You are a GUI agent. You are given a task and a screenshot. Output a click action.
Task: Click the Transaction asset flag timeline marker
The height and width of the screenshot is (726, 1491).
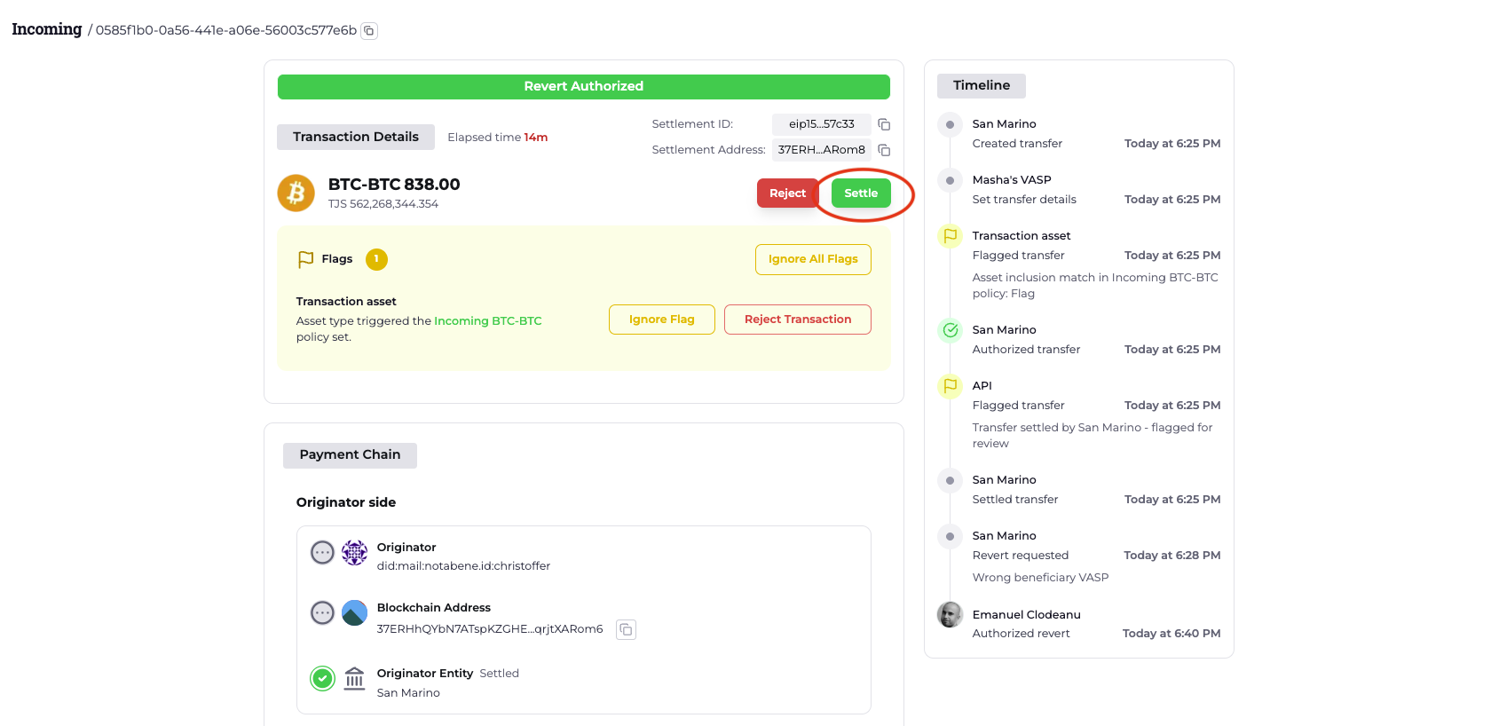click(x=951, y=236)
